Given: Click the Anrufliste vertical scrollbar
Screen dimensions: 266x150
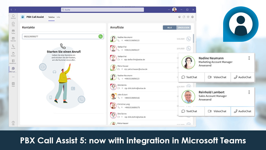Looking at the screenshot, I should 194,38.
